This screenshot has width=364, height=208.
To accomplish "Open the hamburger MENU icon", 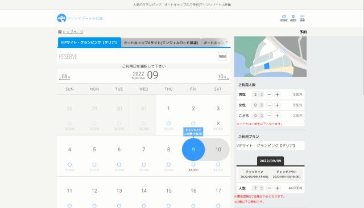I will point(302,18).
